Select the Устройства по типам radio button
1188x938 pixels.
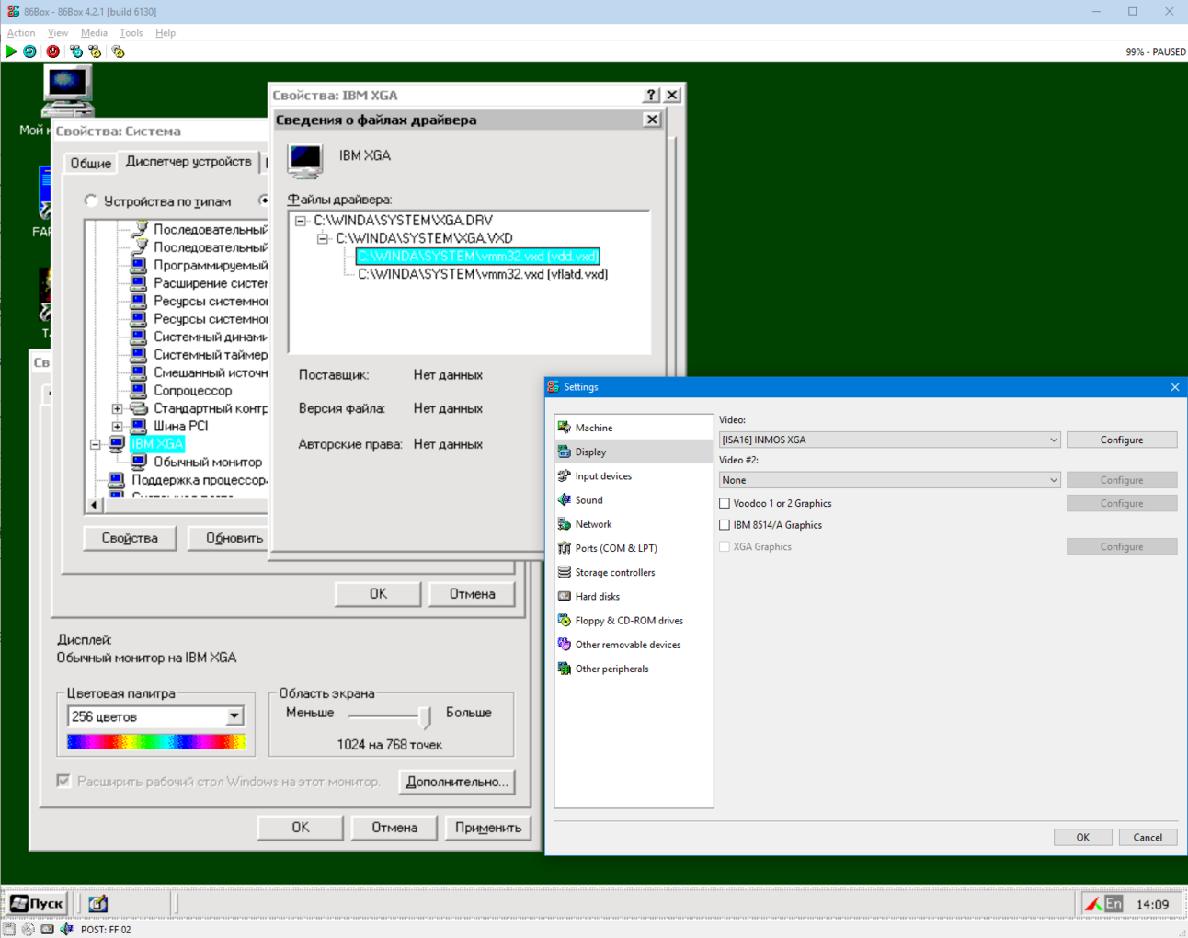[x=91, y=200]
